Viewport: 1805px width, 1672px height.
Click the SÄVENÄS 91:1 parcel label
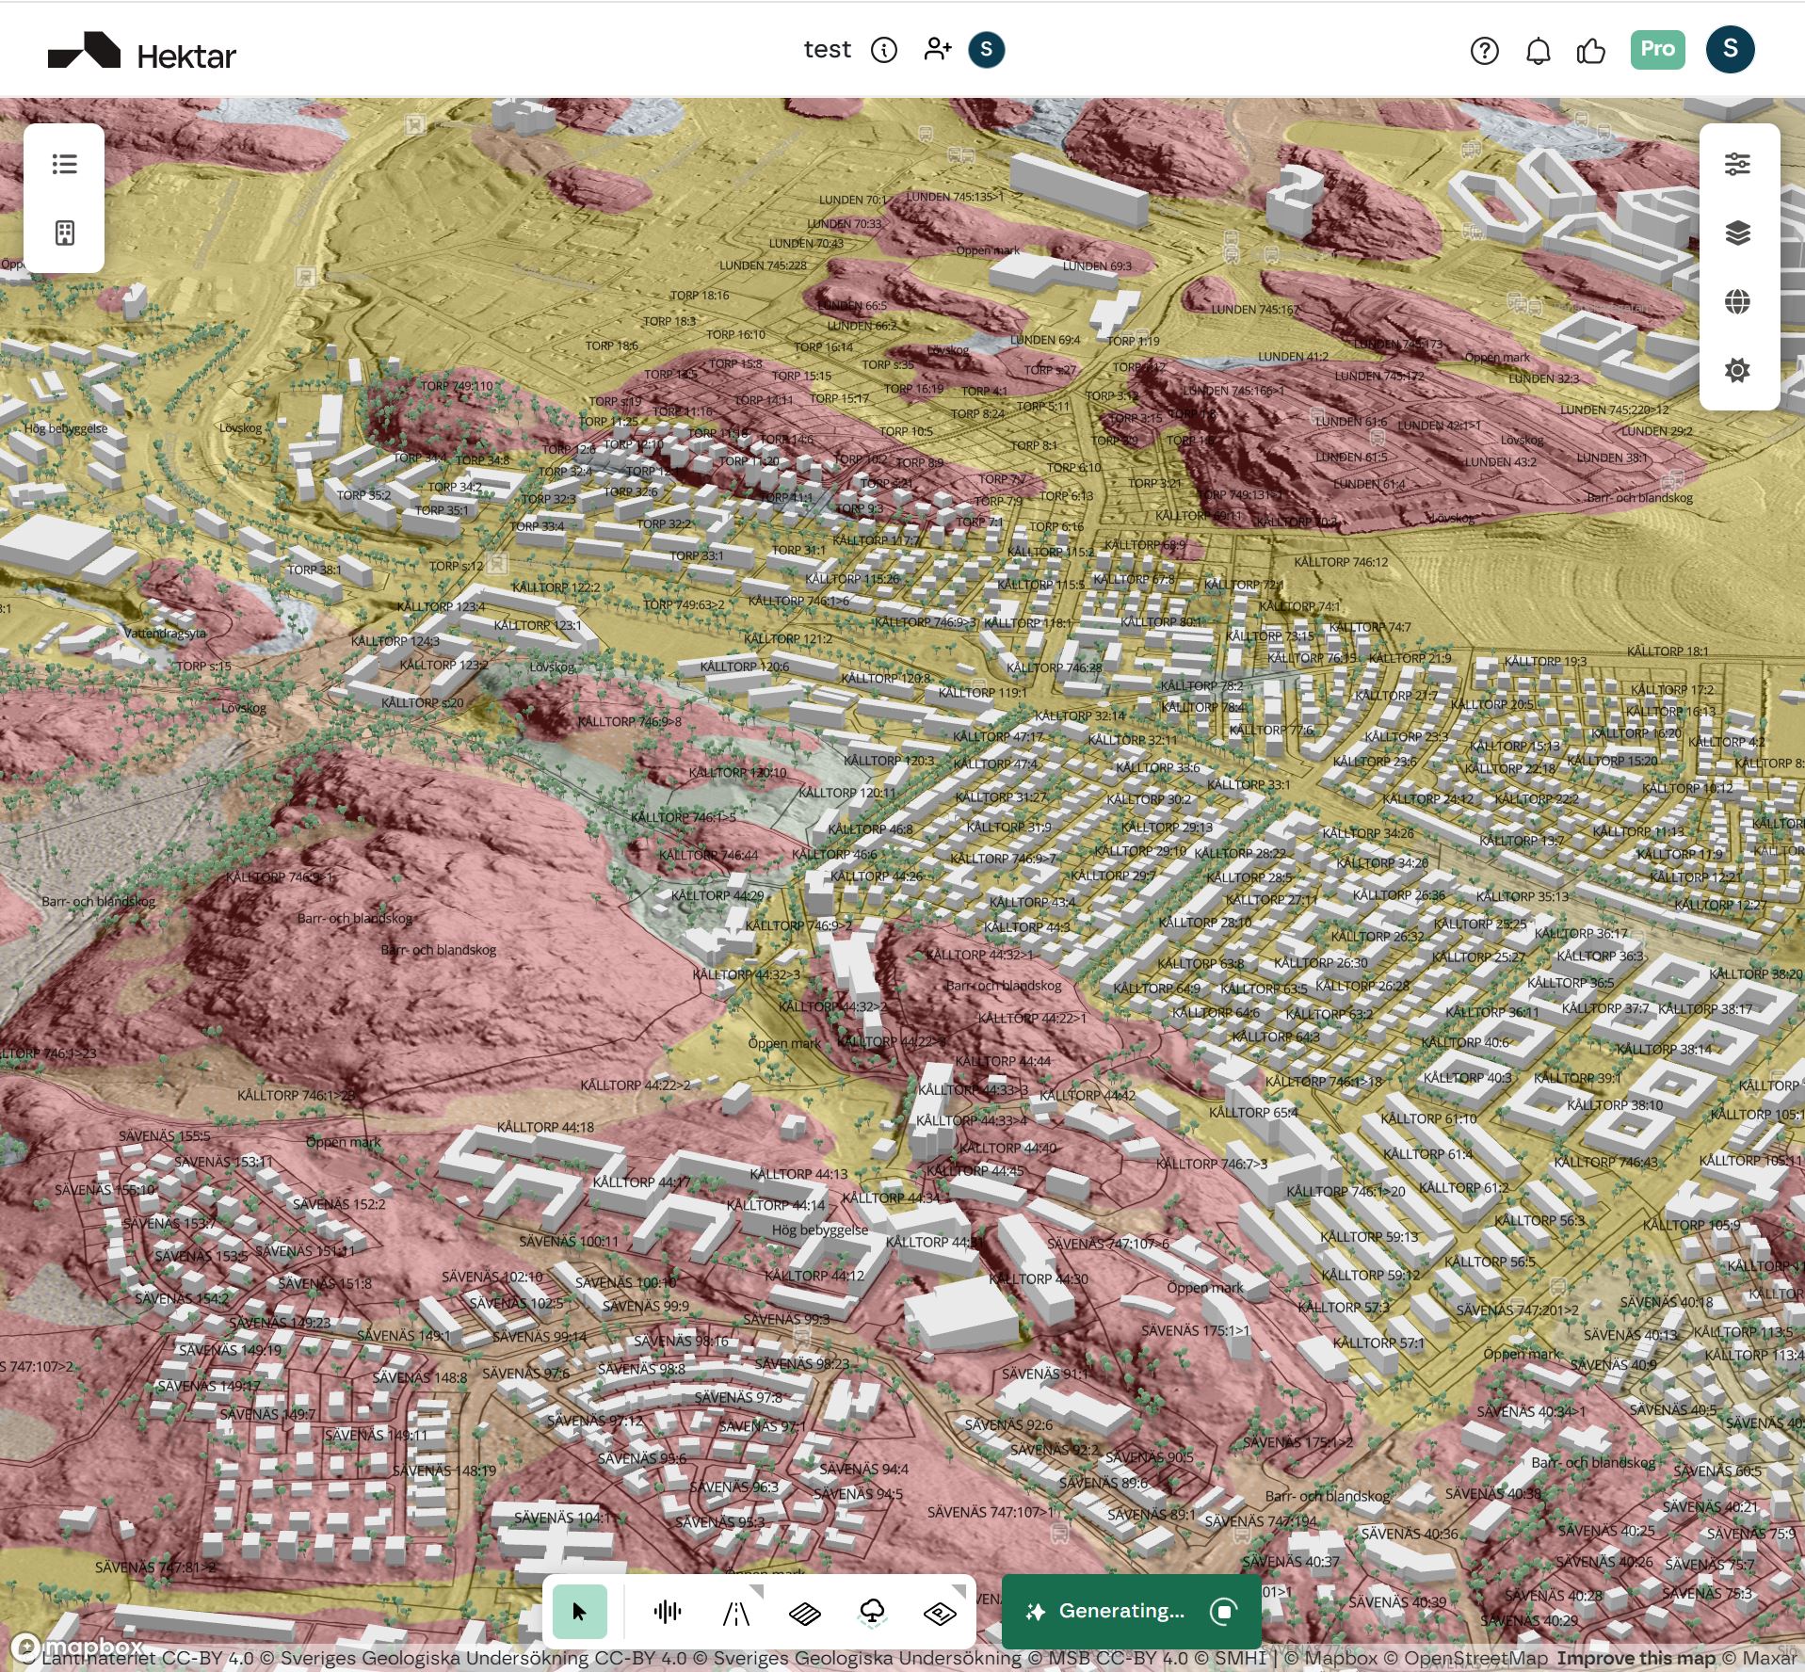(1045, 1375)
